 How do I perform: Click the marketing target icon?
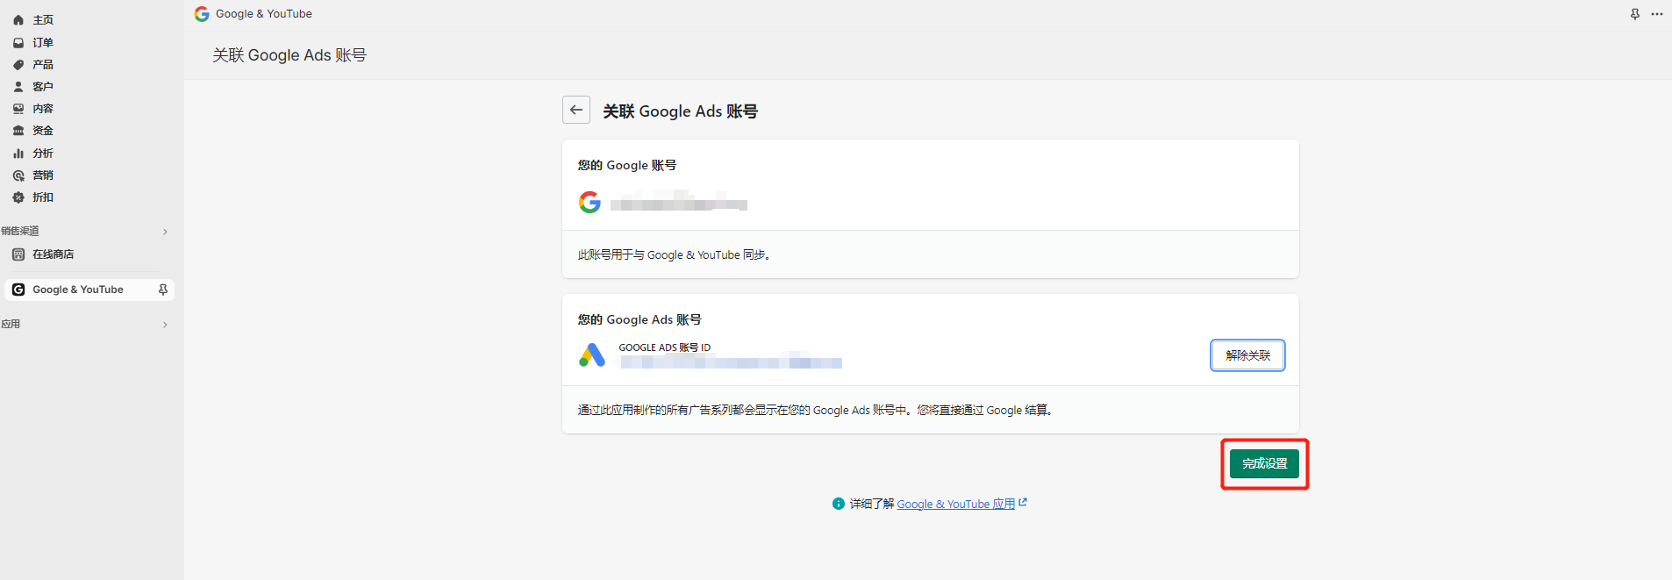[x=18, y=175]
